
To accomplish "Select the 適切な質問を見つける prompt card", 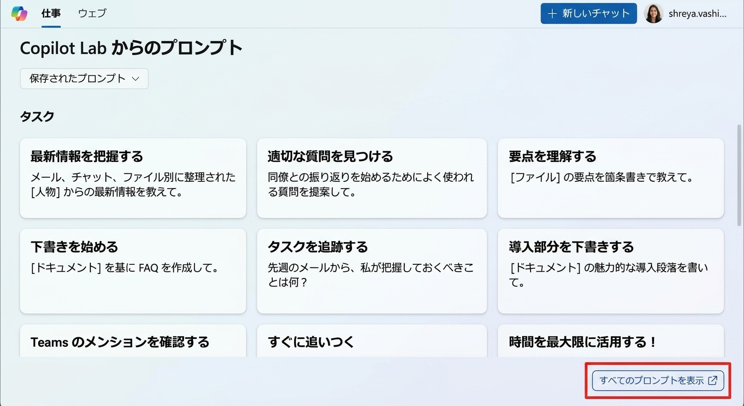I will click(x=372, y=178).
